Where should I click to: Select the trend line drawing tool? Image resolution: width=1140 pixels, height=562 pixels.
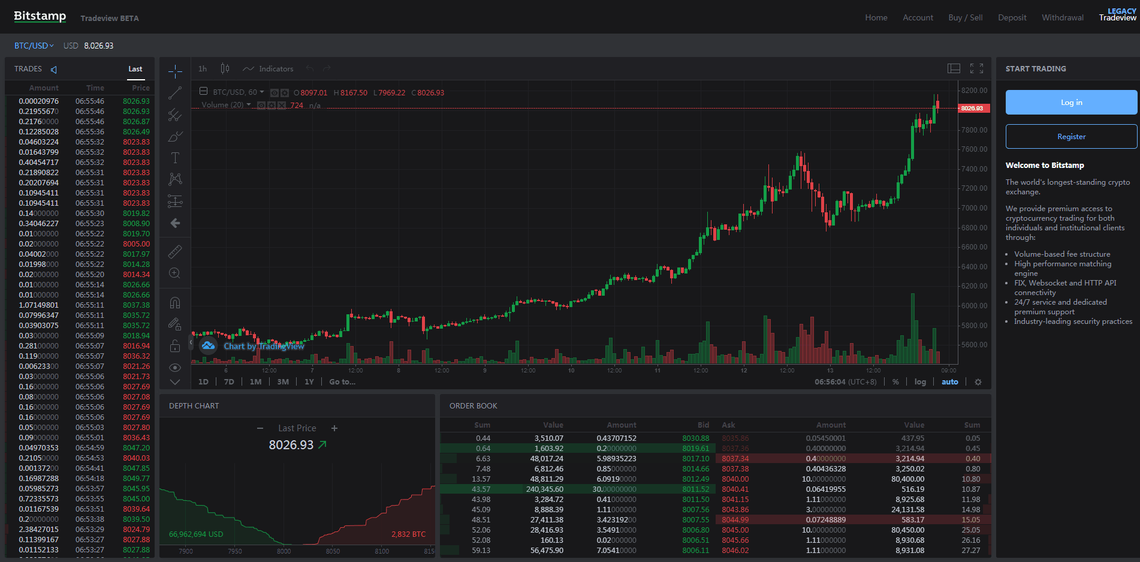tap(175, 93)
